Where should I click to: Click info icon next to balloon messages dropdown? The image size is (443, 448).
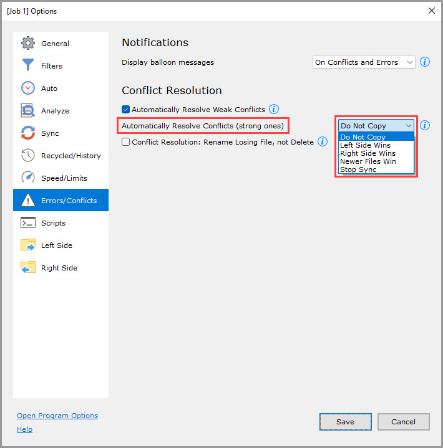(x=425, y=62)
